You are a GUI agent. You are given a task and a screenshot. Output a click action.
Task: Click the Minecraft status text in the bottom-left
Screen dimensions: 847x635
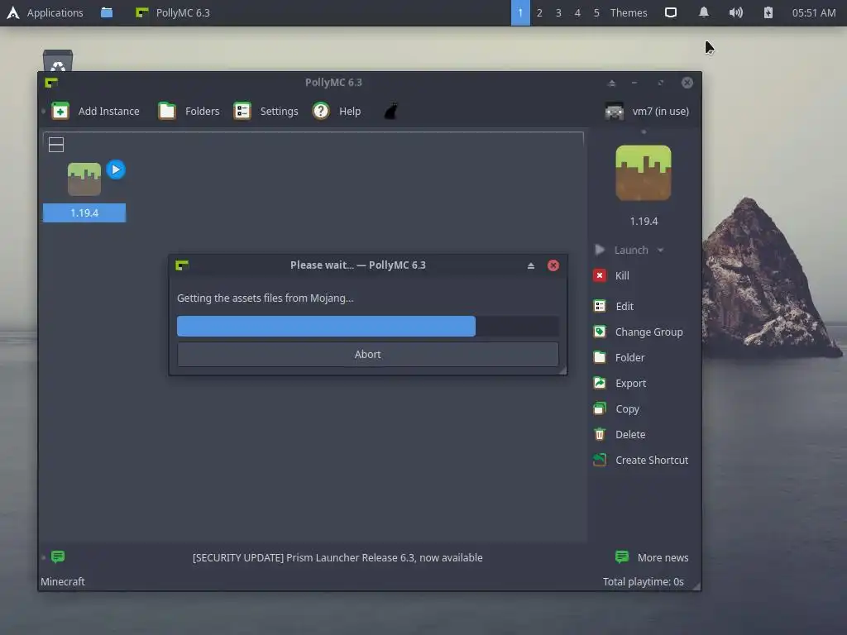(x=63, y=581)
